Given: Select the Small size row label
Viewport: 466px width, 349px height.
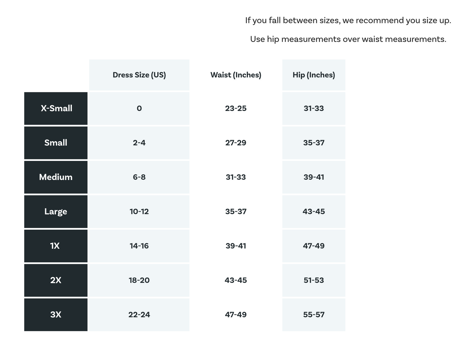Looking at the screenshot, I should [x=56, y=143].
